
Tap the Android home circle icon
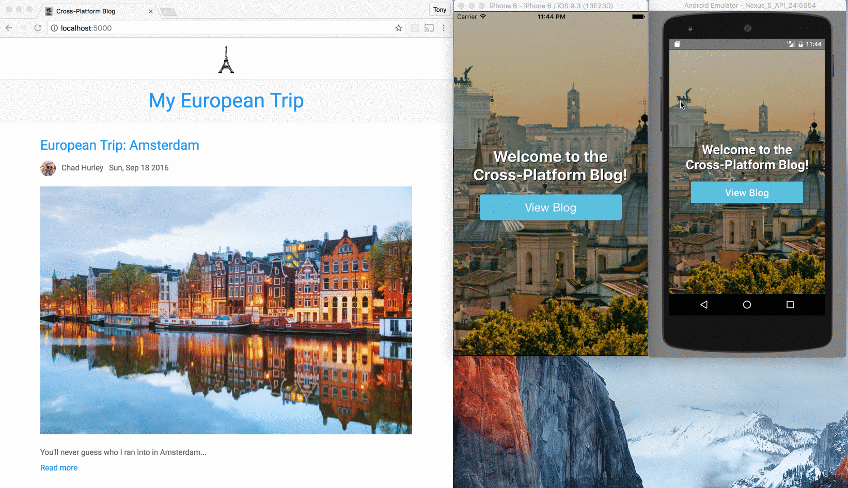tap(746, 305)
